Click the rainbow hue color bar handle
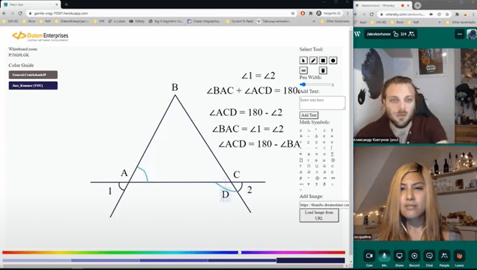477x270 pixels. 240,252
